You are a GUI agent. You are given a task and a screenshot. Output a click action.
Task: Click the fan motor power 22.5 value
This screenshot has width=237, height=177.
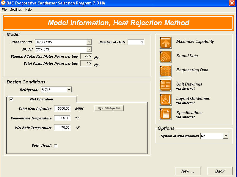[86, 56]
